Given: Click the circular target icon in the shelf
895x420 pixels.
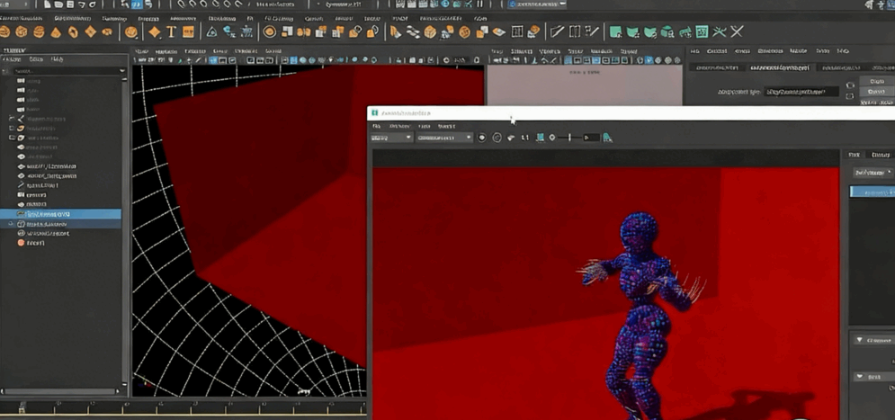Looking at the screenshot, I should coord(269,32).
